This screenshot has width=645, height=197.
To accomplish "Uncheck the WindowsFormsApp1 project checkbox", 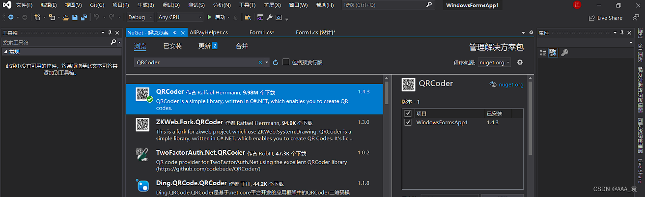I will pos(407,122).
